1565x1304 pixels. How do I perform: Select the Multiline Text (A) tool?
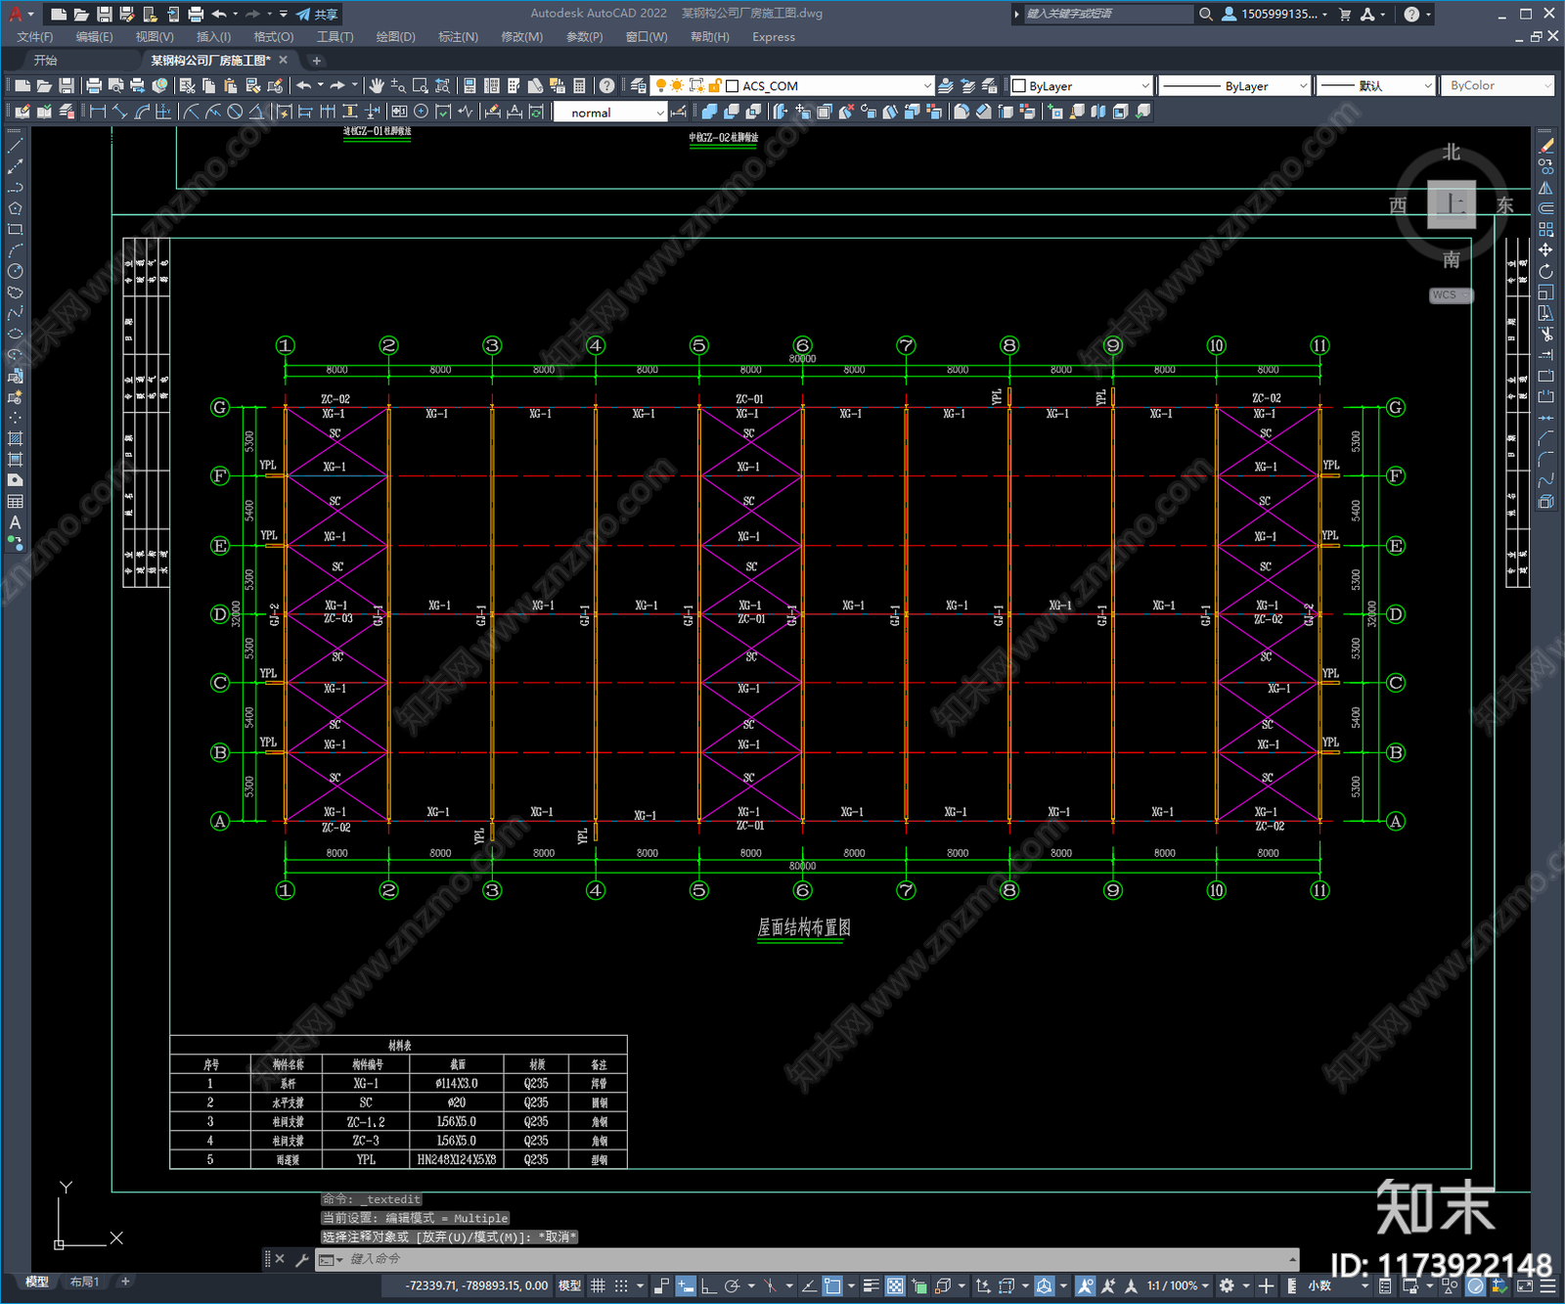click(x=15, y=522)
